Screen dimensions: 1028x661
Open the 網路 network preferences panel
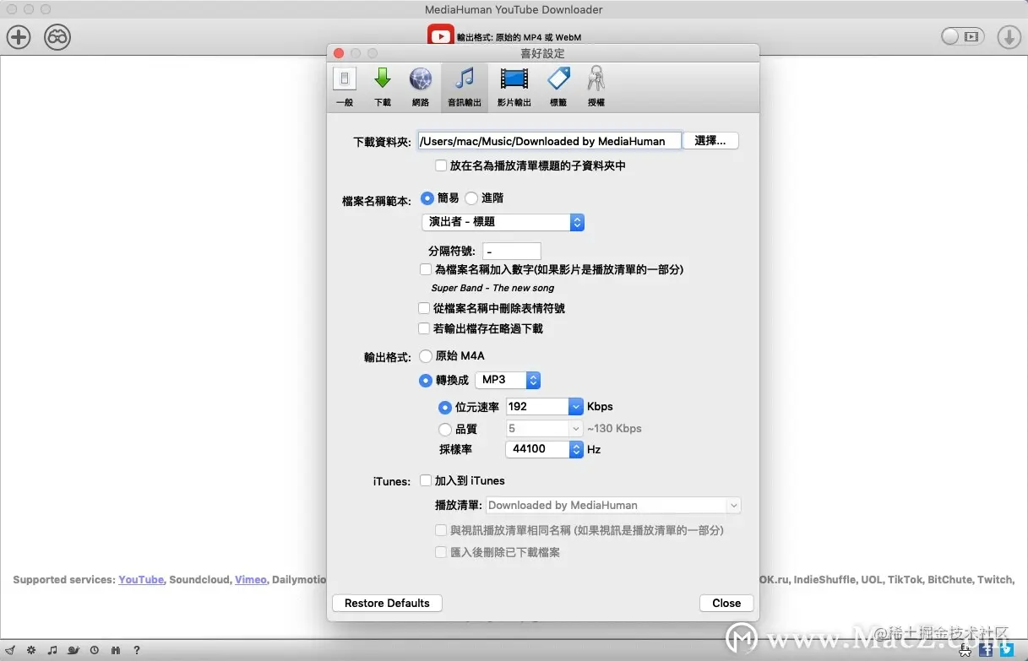click(x=421, y=86)
